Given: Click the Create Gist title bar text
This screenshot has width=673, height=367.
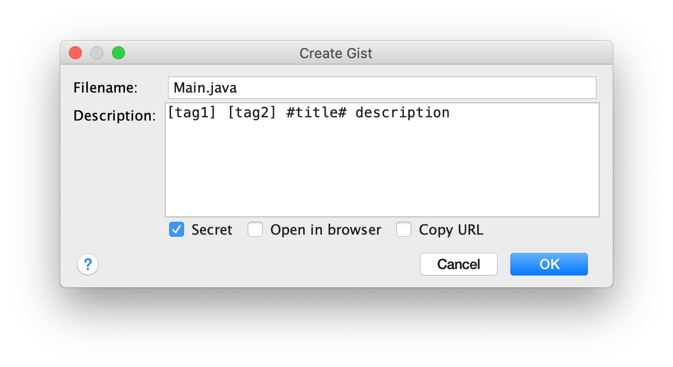Looking at the screenshot, I should (x=336, y=53).
